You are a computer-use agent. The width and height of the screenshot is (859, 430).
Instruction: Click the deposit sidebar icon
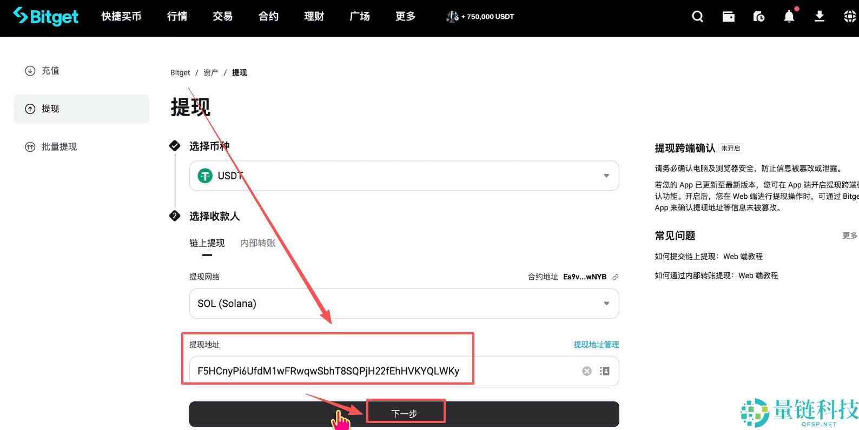coord(30,71)
